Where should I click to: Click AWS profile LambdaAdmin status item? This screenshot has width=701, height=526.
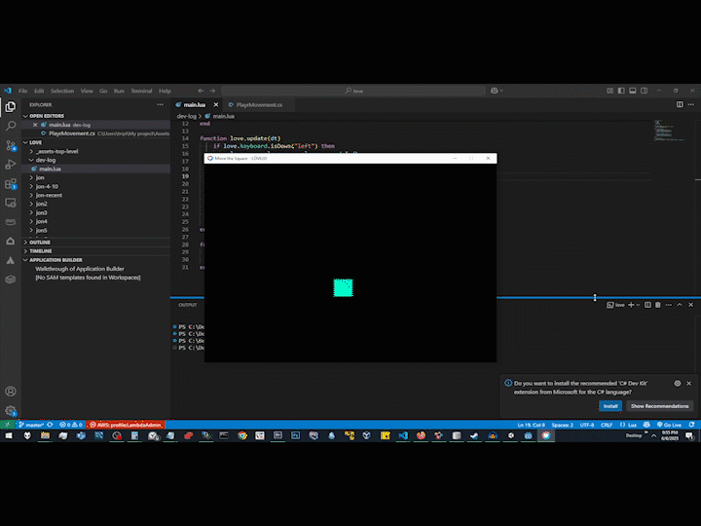tap(126, 425)
